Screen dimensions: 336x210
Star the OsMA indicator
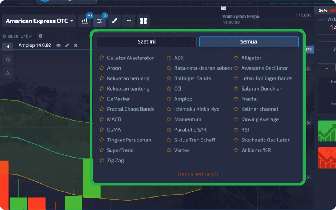pyautogui.click(x=102, y=129)
